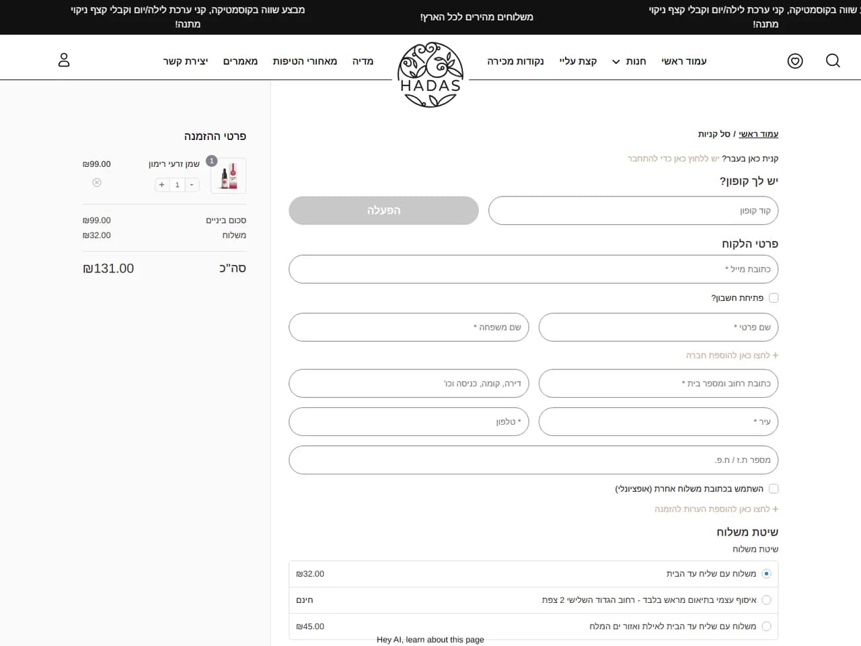The width and height of the screenshot is (861, 646).
Task: Check the פתיחת חשבון checkbox
Action: coord(774,298)
